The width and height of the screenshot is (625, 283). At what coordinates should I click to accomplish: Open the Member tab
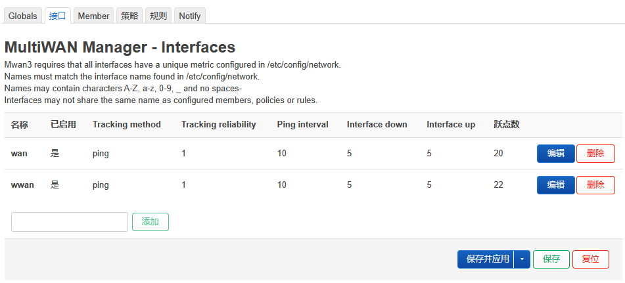[93, 16]
